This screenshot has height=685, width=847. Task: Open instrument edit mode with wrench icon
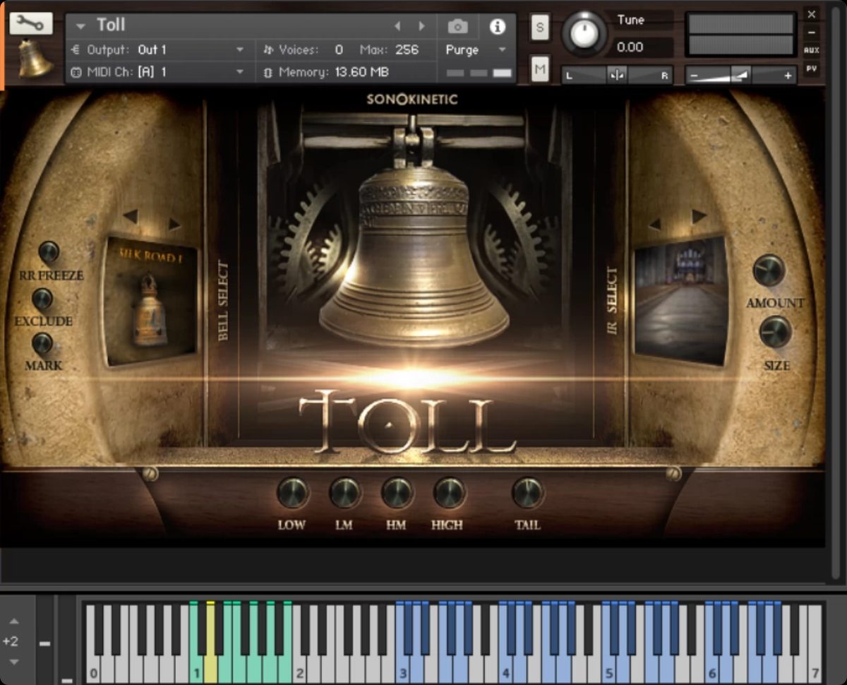31,23
